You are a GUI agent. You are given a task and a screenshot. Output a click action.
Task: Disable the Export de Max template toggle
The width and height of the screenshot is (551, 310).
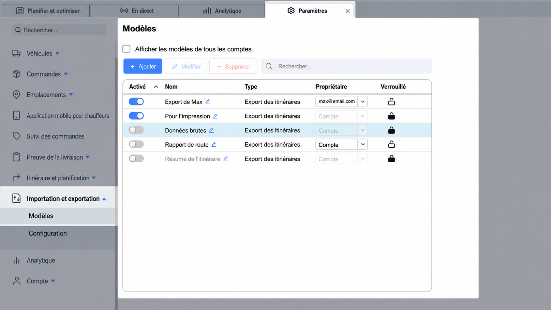(136, 101)
